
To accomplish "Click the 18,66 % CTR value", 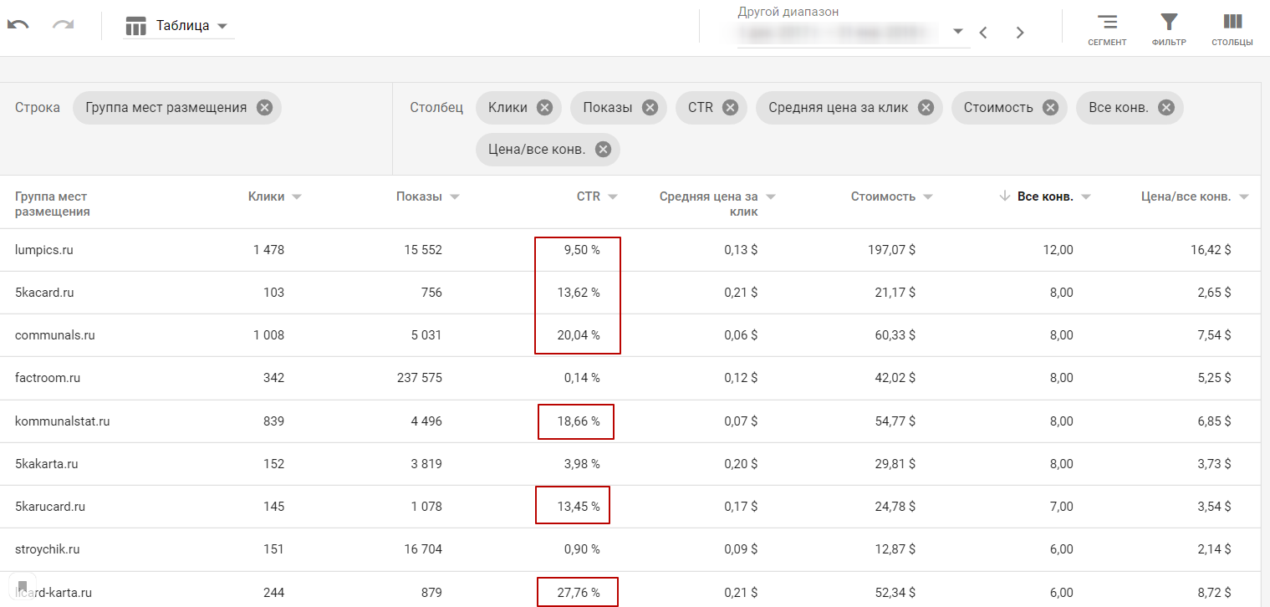I will click(x=579, y=421).
